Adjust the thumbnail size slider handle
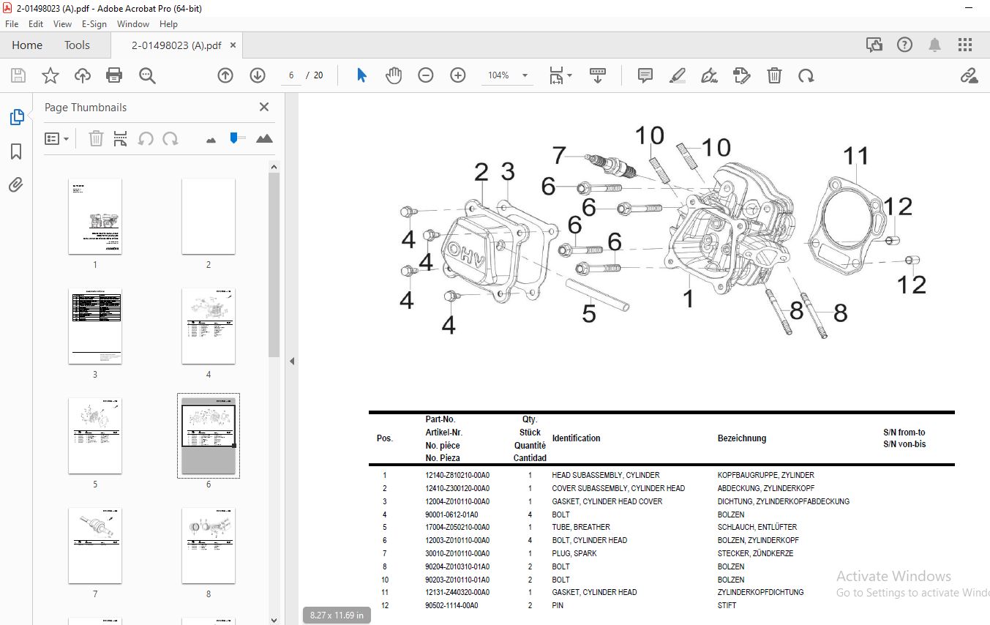Image resolution: width=990 pixels, height=625 pixels. click(234, 137)
